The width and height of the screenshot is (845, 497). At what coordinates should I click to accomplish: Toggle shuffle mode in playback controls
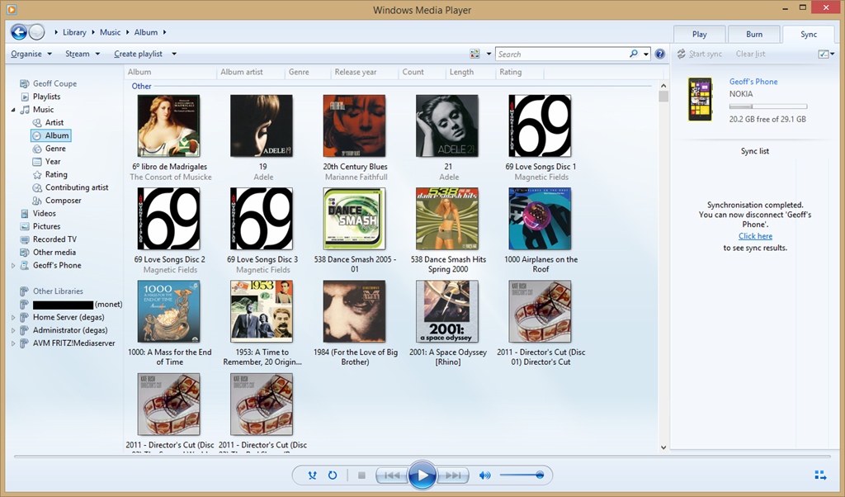312,476
